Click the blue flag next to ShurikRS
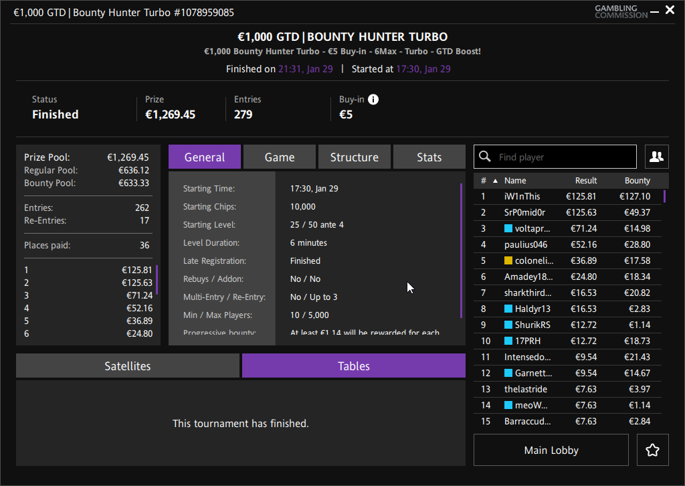Viewport: 685px width, 486px height. [508, 325]
